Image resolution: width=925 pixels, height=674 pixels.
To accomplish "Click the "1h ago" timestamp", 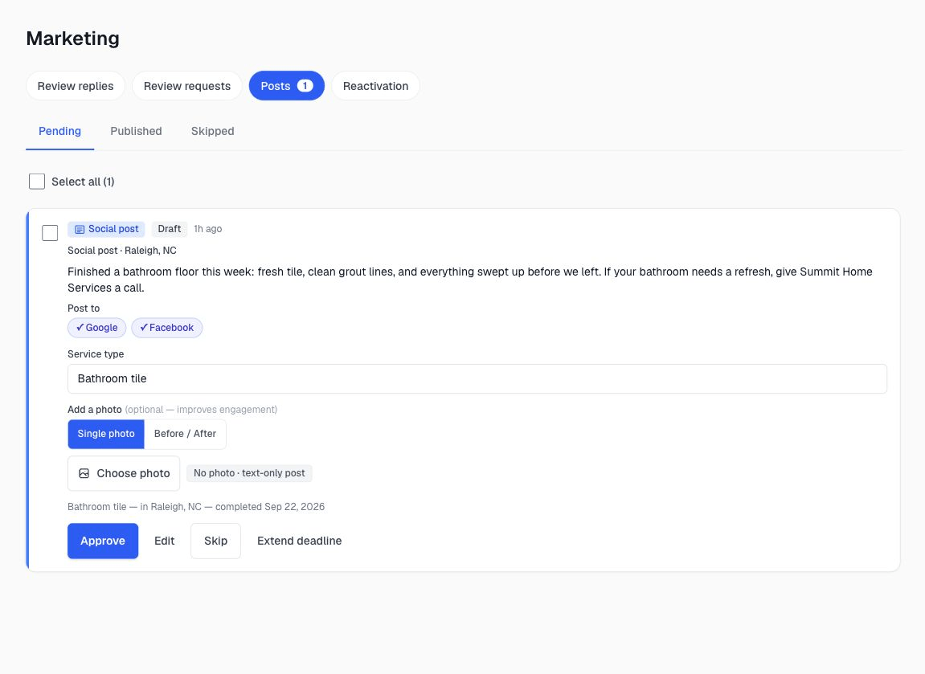I will (x=207, y=230).
